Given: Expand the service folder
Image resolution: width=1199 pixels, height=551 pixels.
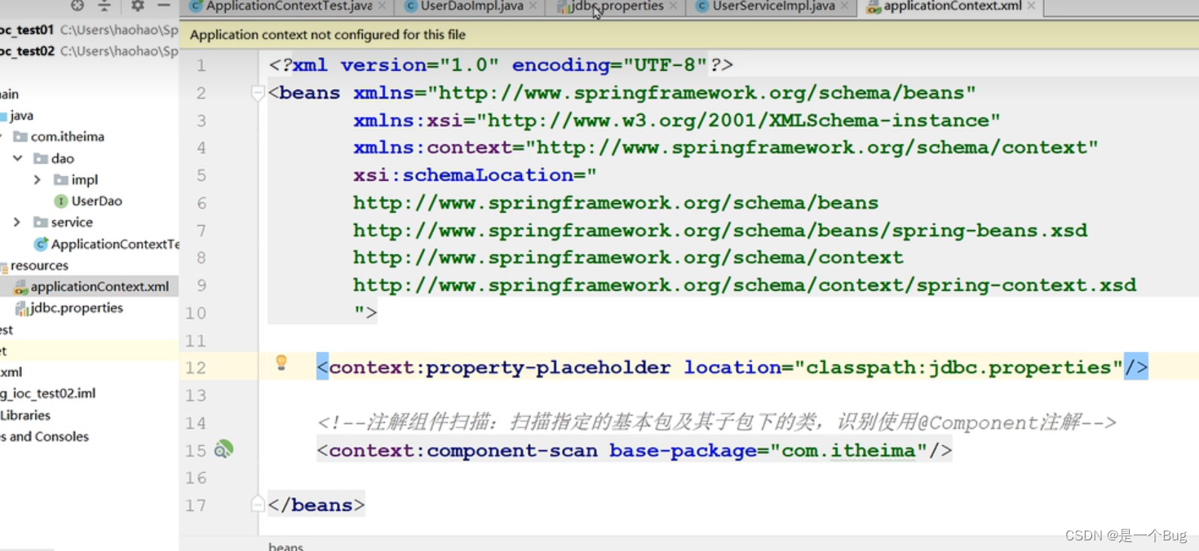Looking at the screenshot, I should tap(17, 222).
